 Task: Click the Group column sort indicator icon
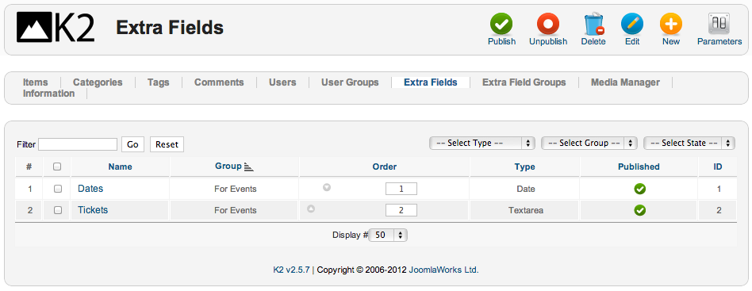point(248,167)
